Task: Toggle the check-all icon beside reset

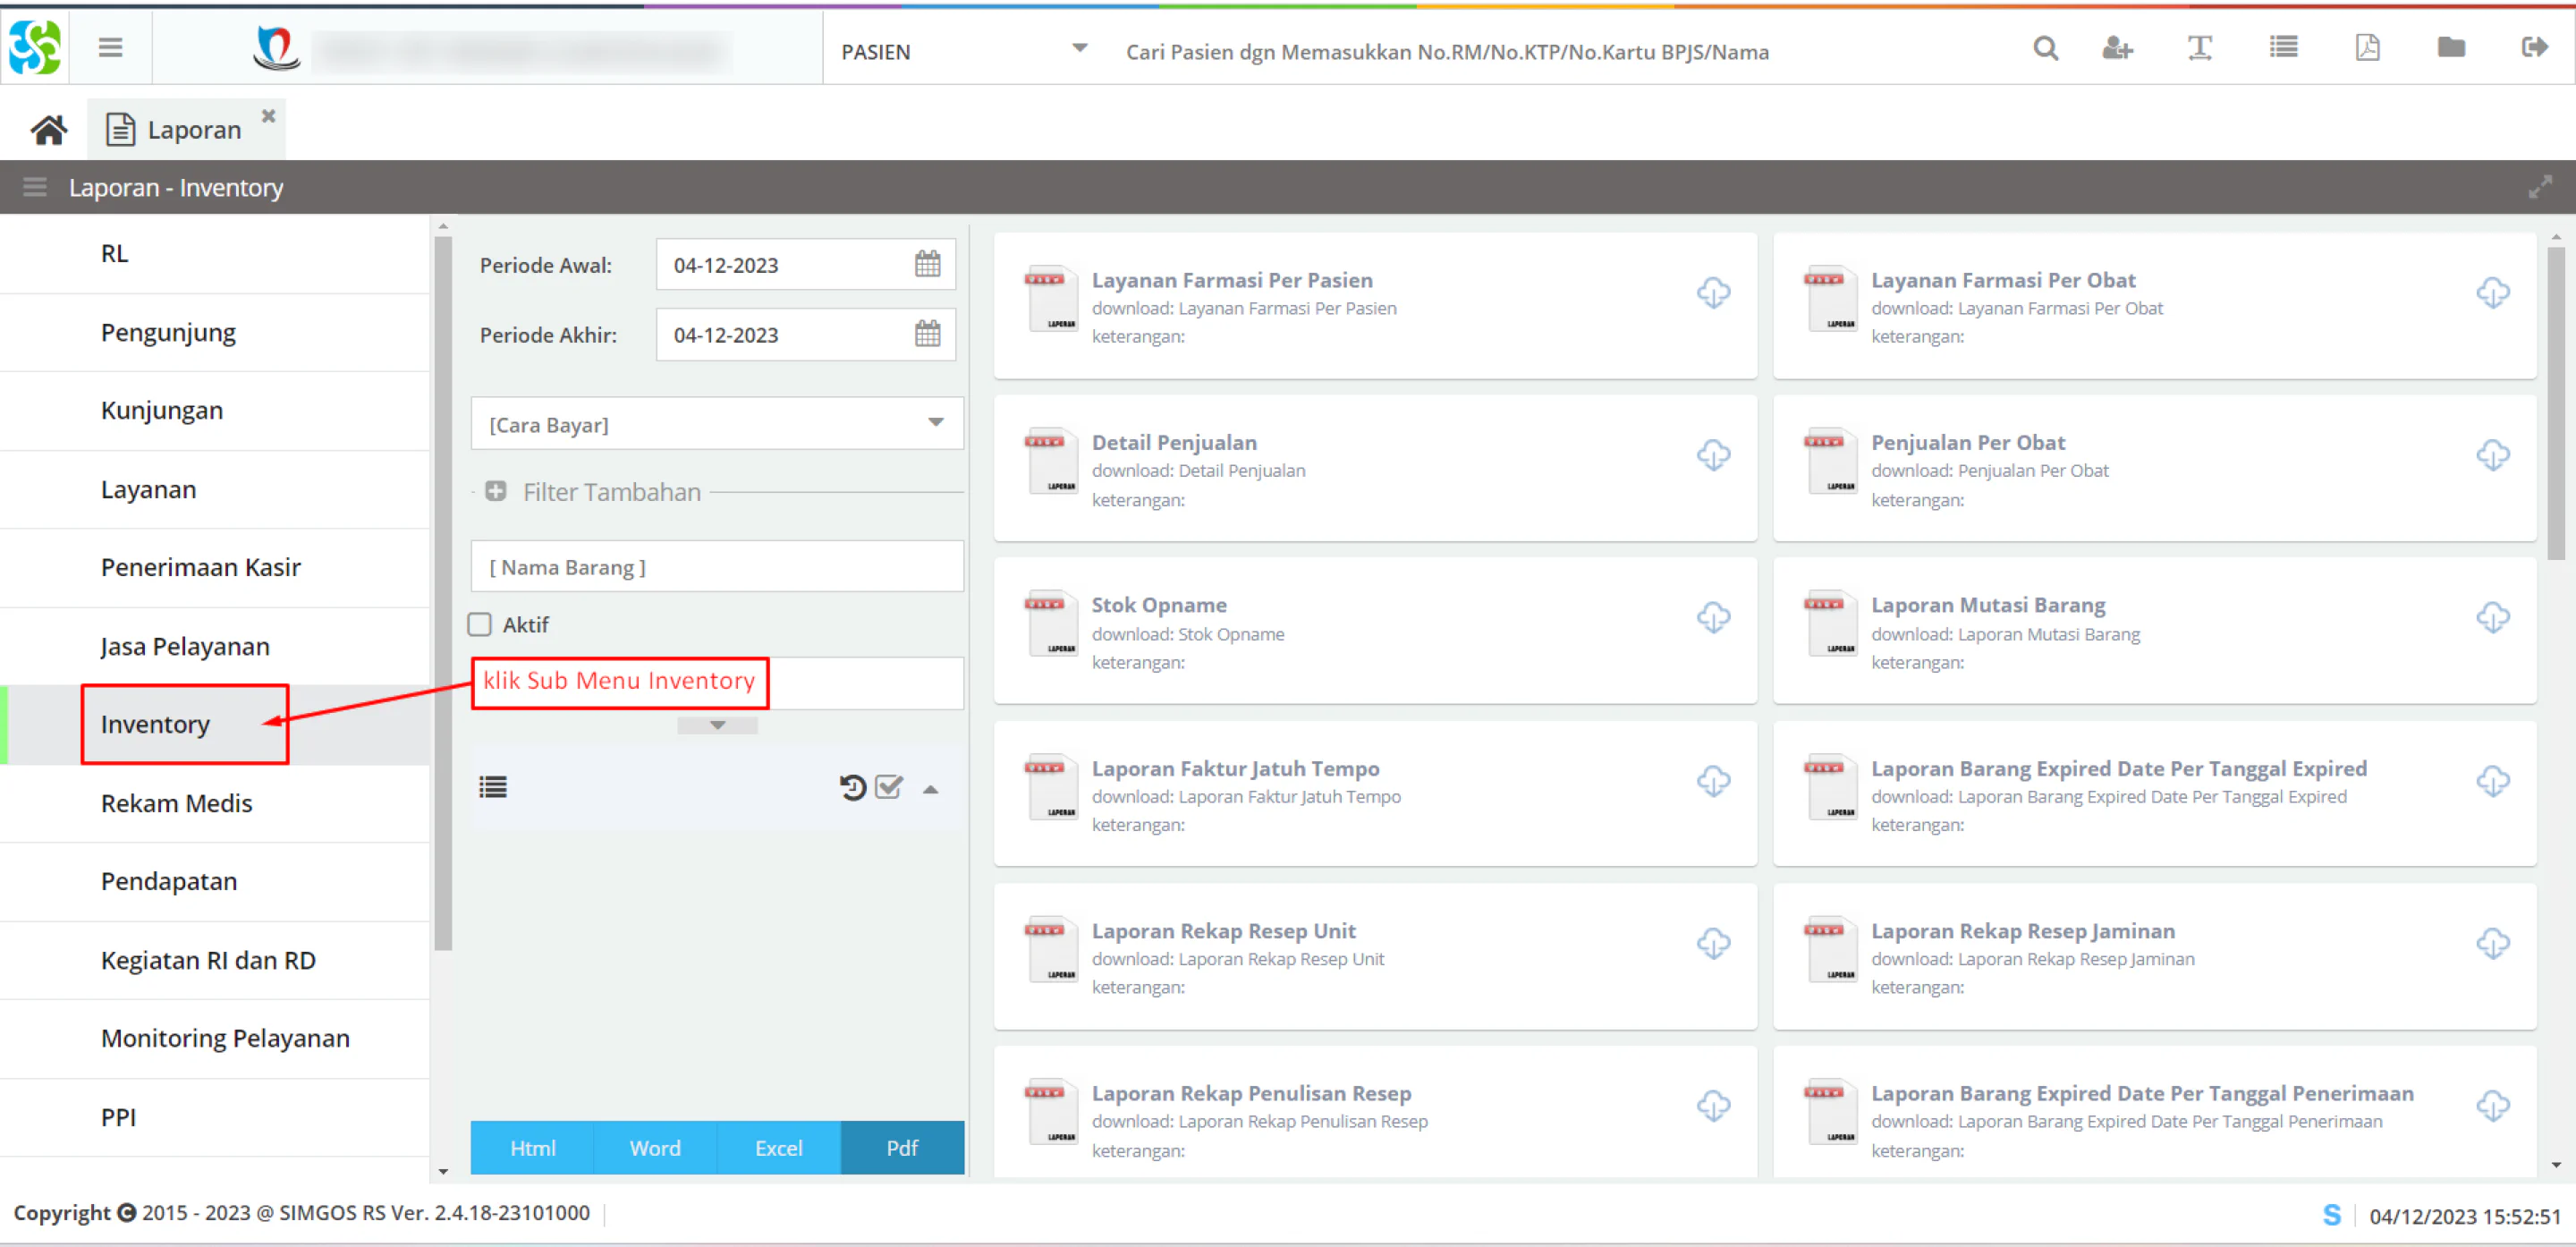Action: [x=889, y=788]
